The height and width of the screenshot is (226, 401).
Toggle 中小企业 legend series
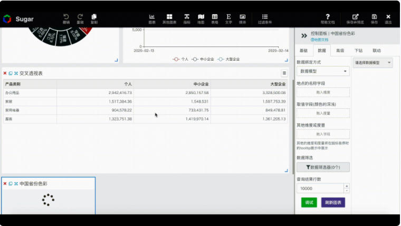(x=203, y=59)
